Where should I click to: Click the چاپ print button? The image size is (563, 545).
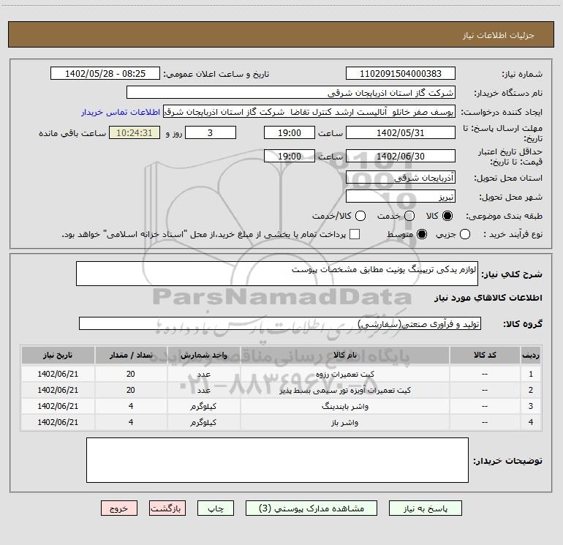(x=216, y=508)
